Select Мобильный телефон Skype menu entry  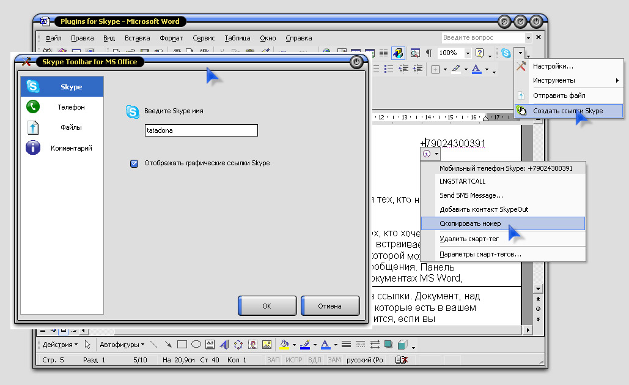click(x=503, y=168)
